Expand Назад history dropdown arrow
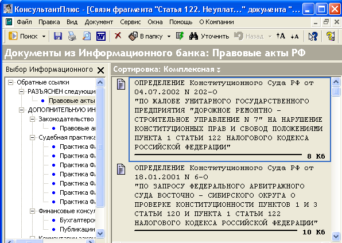The image size is (342, 243). point(270,36)
